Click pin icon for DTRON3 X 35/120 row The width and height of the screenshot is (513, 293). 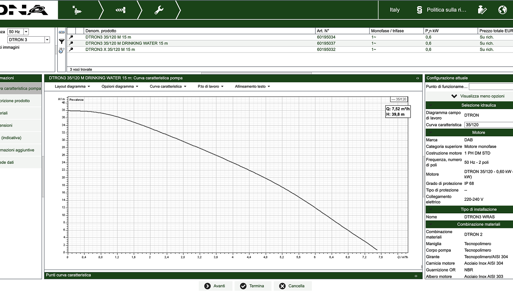71,50
